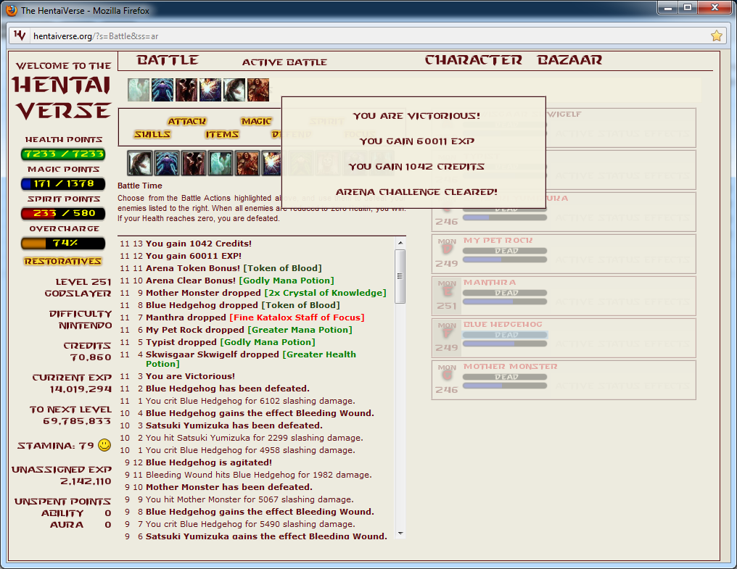
Task: Click the green Health Points bar
Action: (x=63, y=154)
